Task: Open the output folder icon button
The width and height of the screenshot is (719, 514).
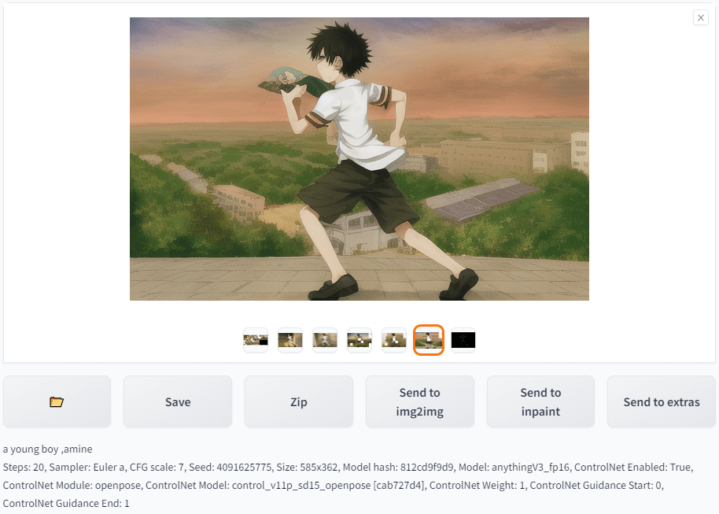Action: point(57,401)
